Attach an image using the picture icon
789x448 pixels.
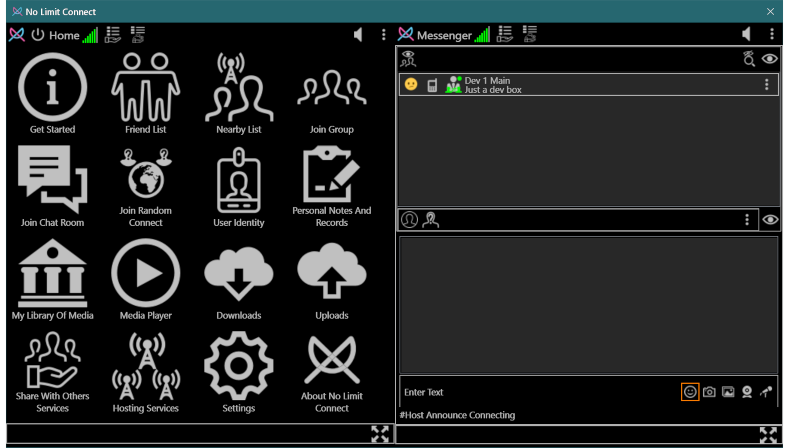tap(728, 392)
